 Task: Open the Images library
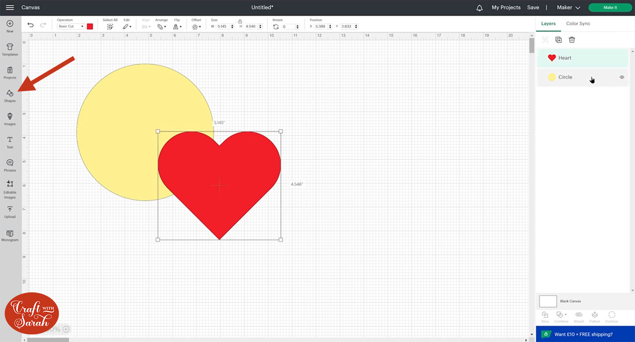coord(10,118)
